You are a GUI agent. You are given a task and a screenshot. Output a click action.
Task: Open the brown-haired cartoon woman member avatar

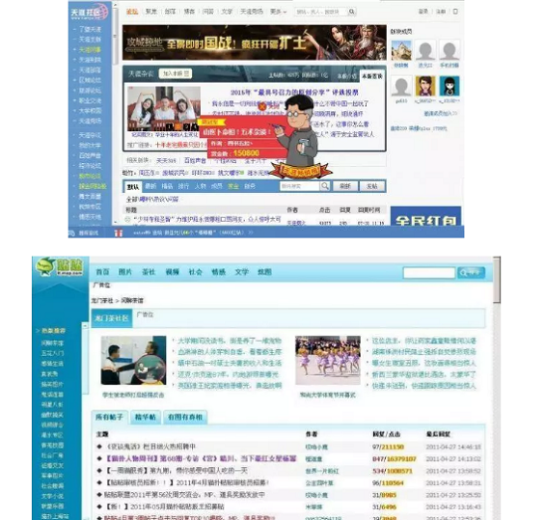tap(425, 86)
